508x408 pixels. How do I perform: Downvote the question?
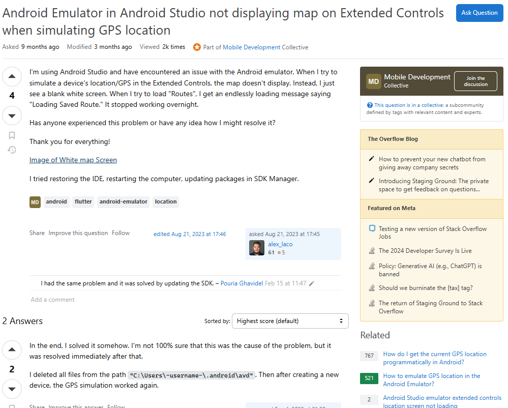12,115
